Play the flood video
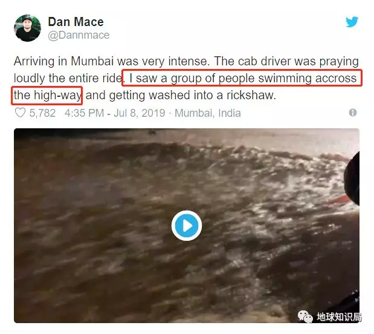This screenshot has width=374, height=334. [x=187, y=226]
